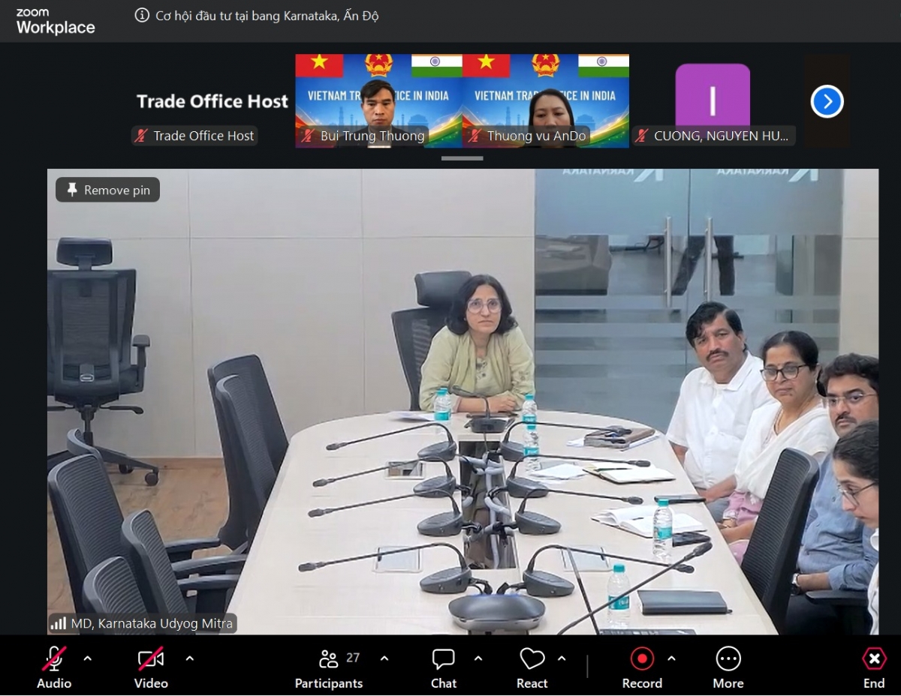Click the End meeting icon
The width and height of the screenshot is (901, 696).
[873, 659]
